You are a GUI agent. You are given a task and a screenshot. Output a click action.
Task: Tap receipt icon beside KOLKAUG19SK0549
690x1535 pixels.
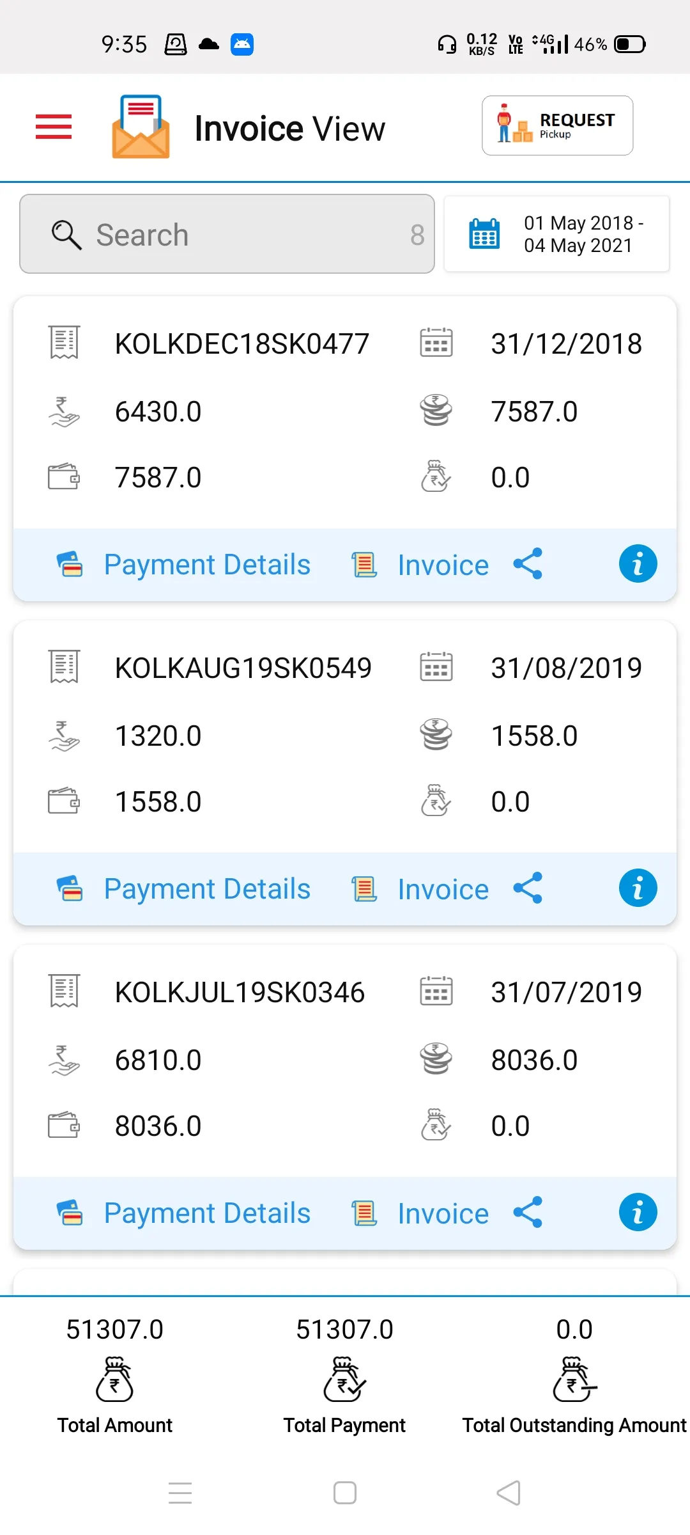[64, 667]
